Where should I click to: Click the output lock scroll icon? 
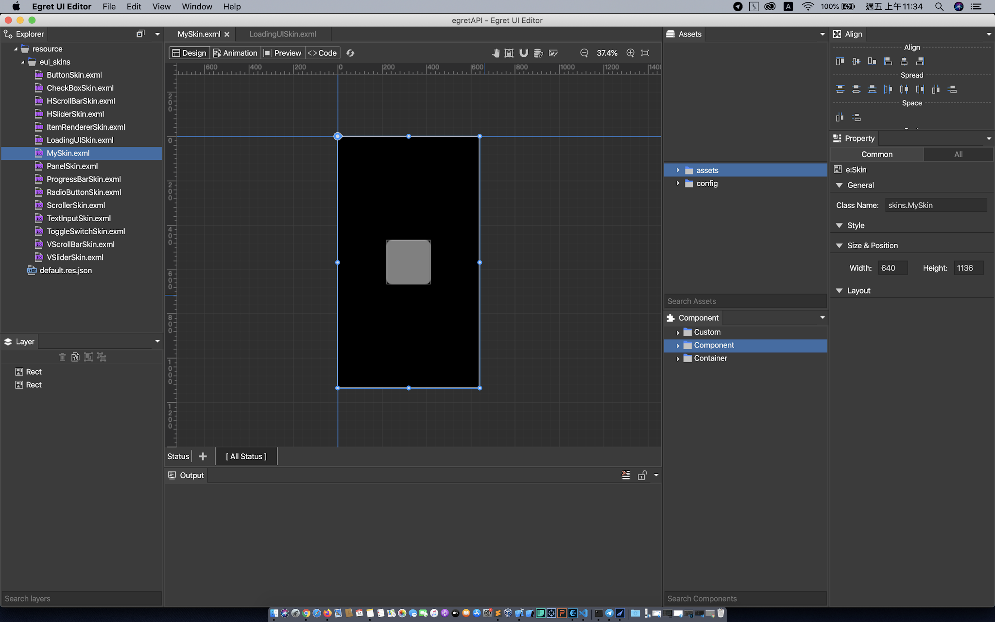click(x=642, y=475)
